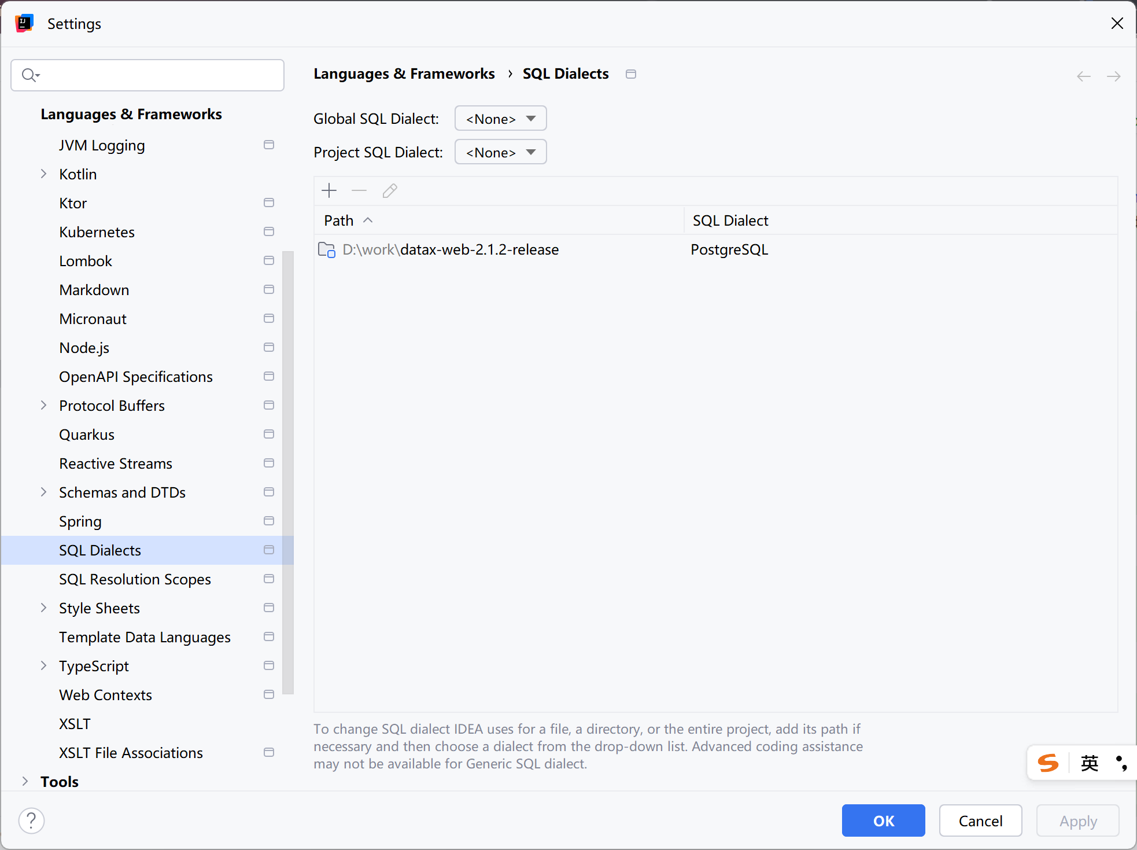This screenshot has width=1137, height=850.
Task: Open the Global SQL Dialect dropdown
Action: (x=500, y=119)
